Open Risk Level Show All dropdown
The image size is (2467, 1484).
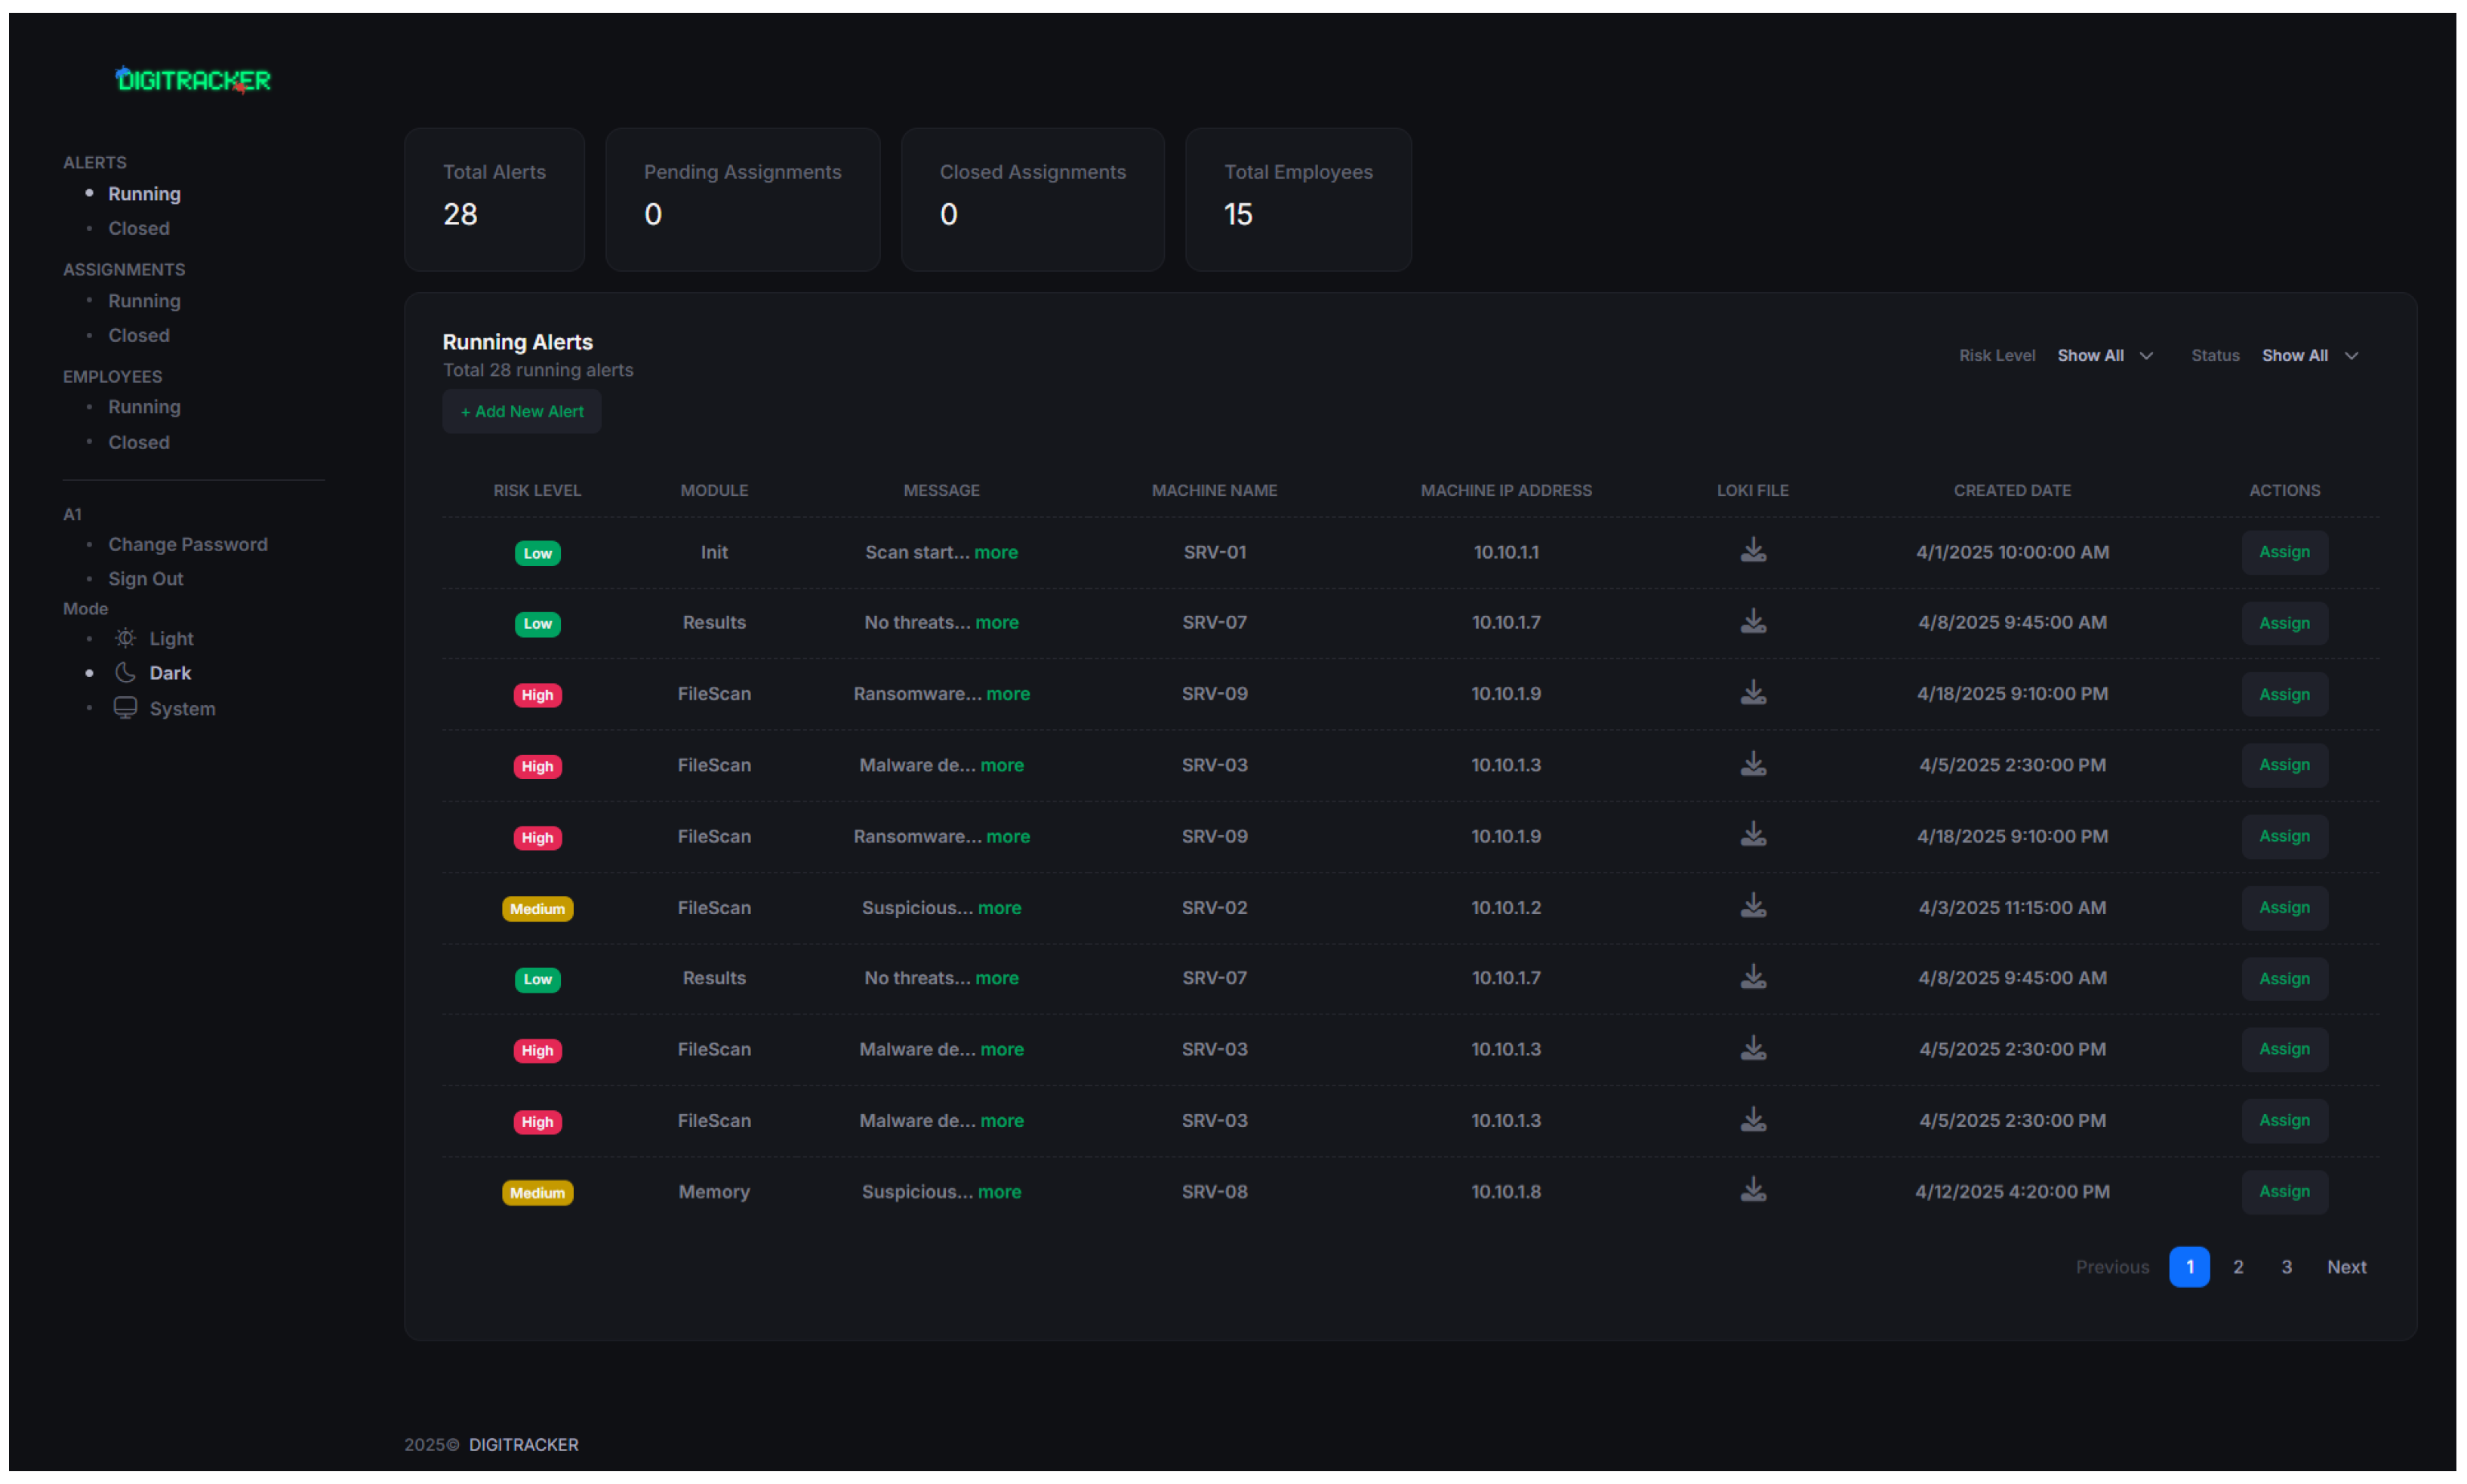click(2104, 355)
